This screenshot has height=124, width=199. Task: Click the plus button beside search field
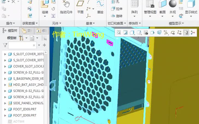pos(44,45)
